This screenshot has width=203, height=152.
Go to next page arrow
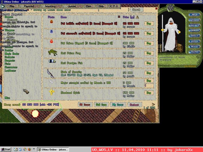tap(153, 104)
